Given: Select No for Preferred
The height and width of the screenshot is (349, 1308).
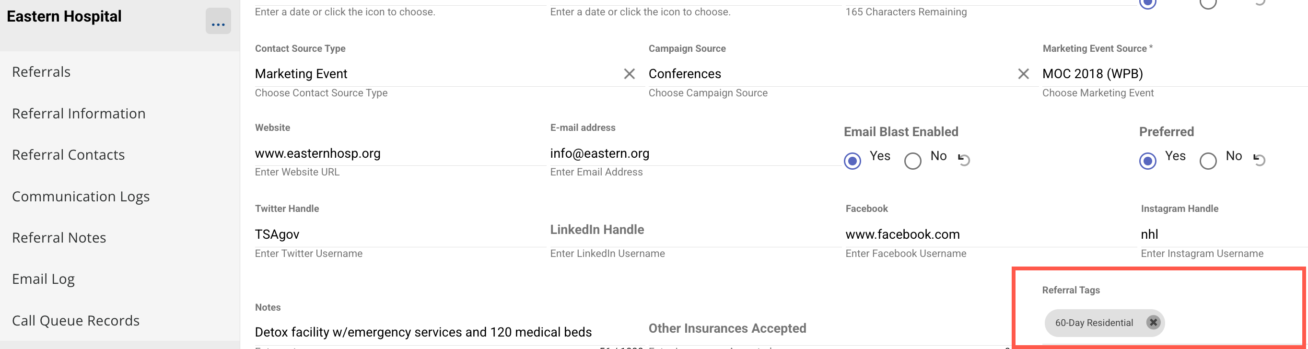Looking at the screenshot, I should coord(1208,161).
